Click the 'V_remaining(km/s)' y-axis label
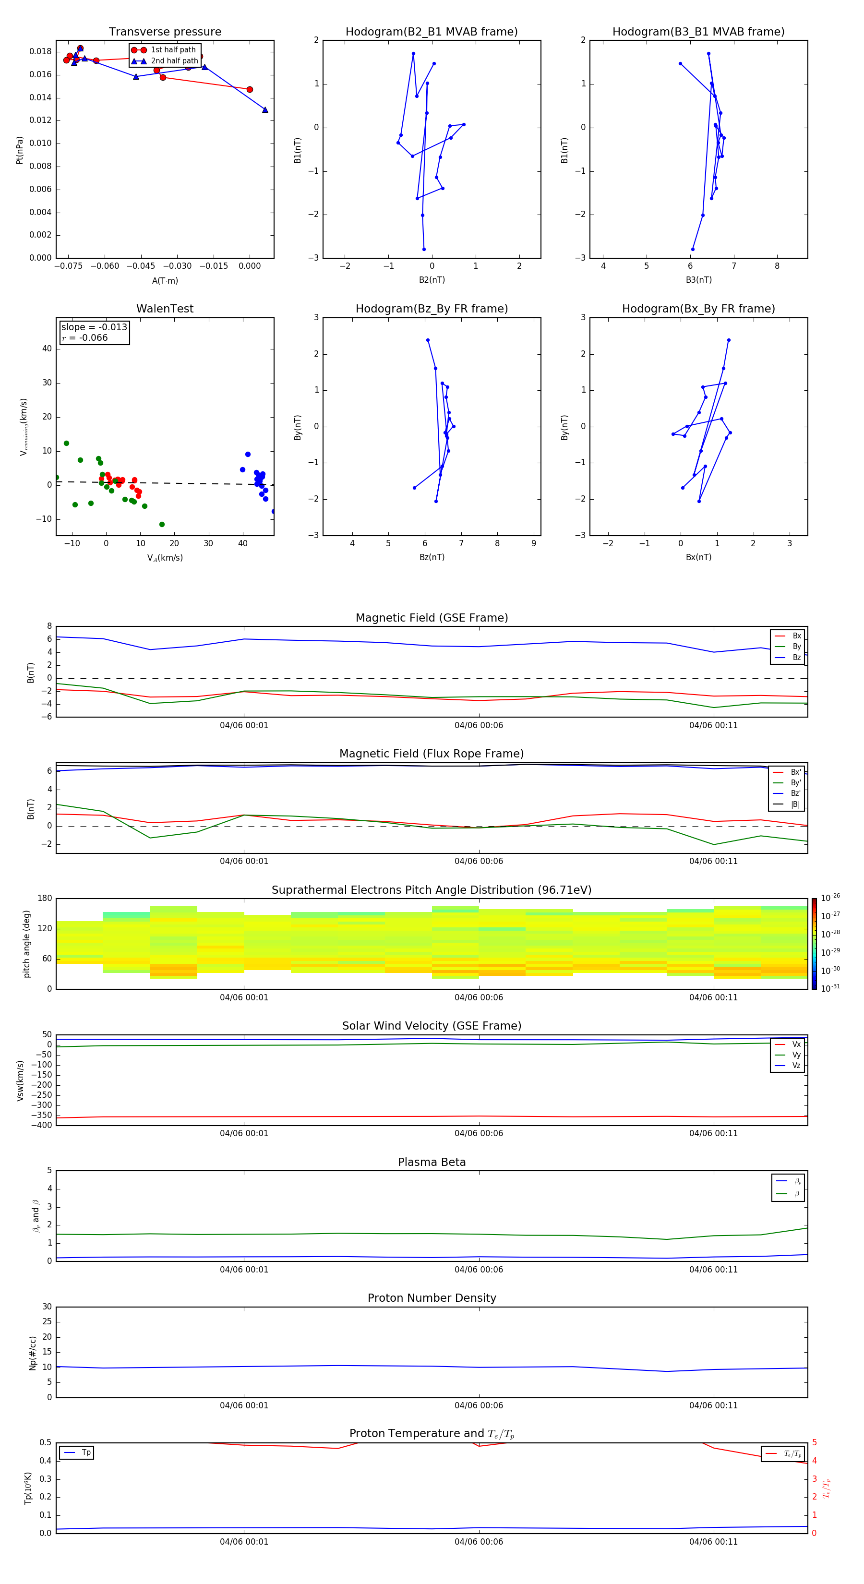 pos(24,427)
